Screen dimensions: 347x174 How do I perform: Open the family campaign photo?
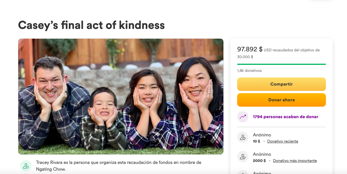121,97
